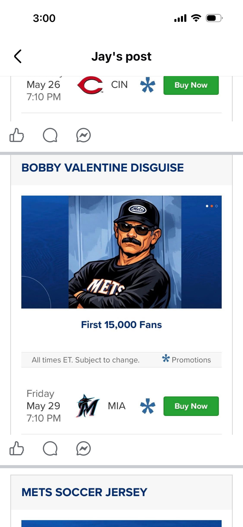Share Cincinnati post via Messenger icon
Viewport: 243px width, 527px height.
83,135
